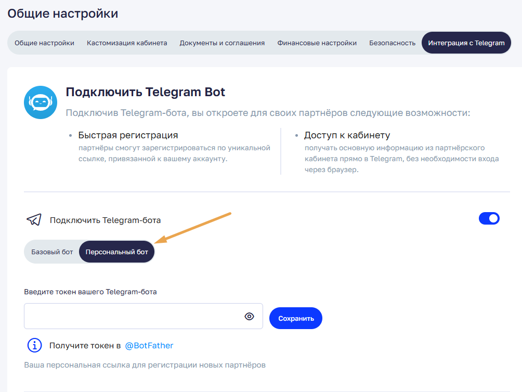522x392 pixels.
Task: Disable the Подключить Telegram-бота switch
Action: pos(489,218)
